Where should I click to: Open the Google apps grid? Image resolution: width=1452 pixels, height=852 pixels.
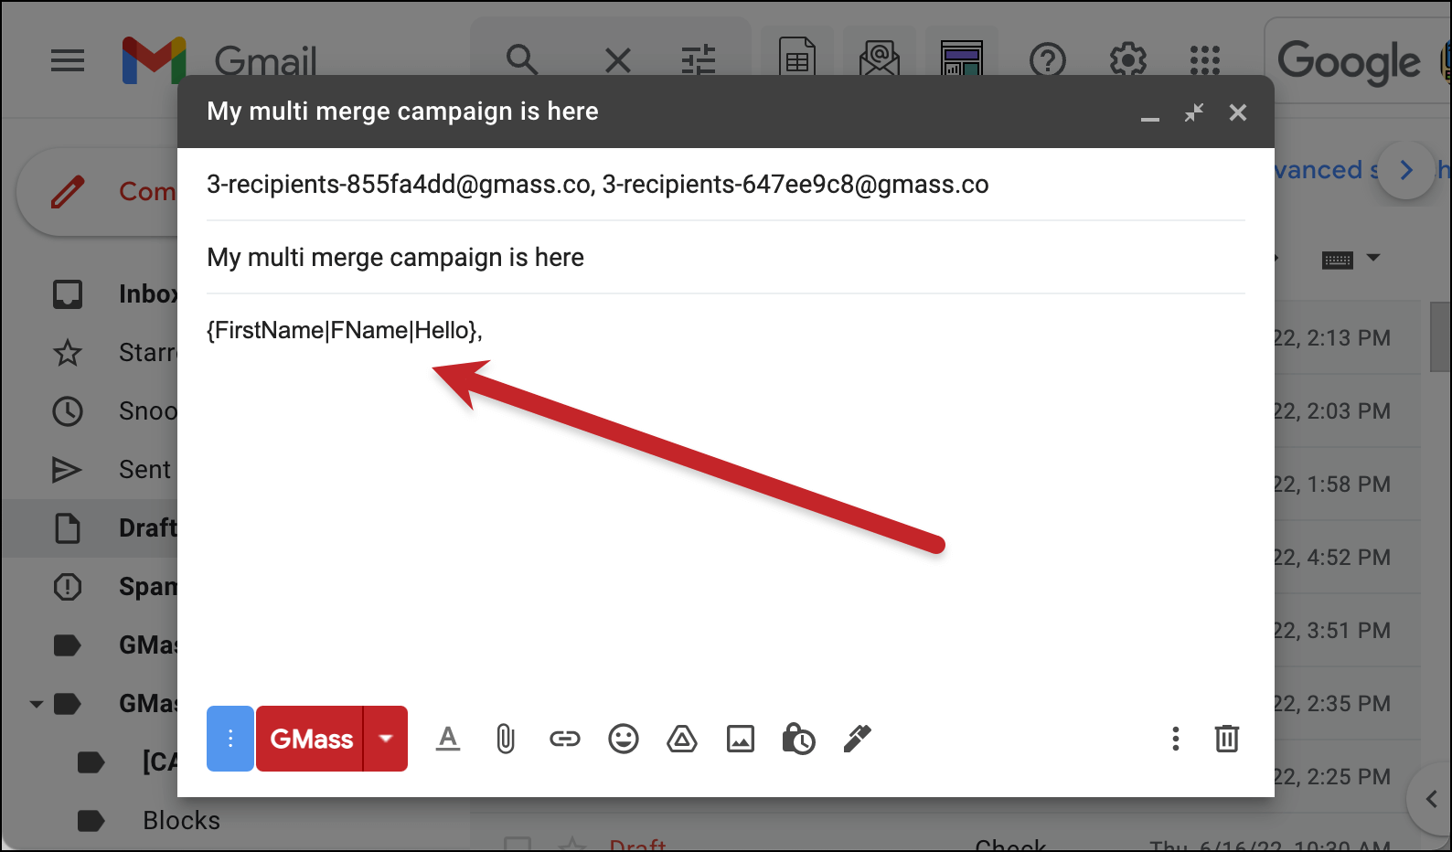click(x=1205, y=60)
